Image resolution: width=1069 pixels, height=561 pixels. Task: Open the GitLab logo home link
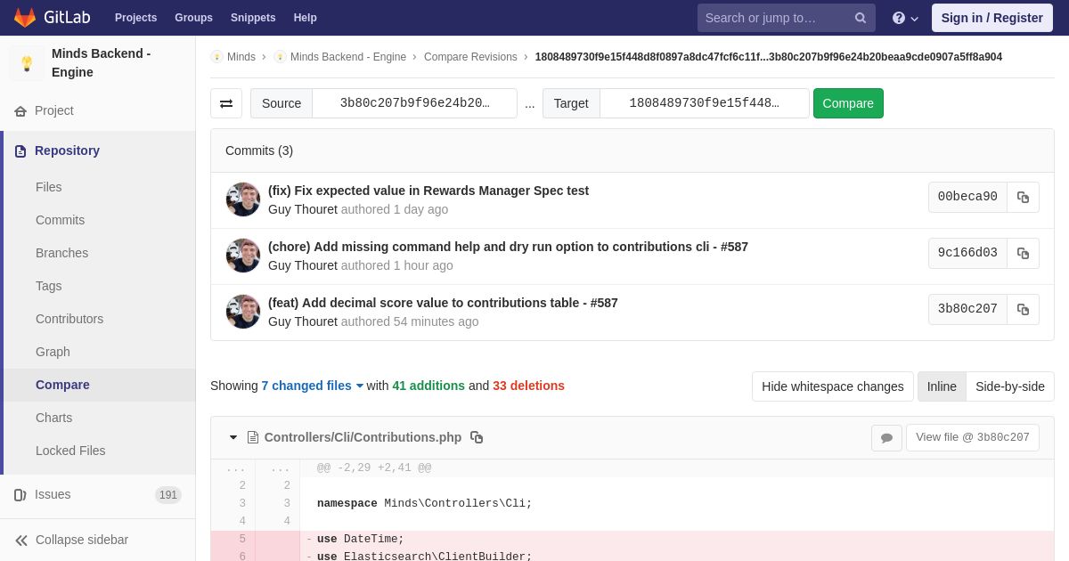51,18
